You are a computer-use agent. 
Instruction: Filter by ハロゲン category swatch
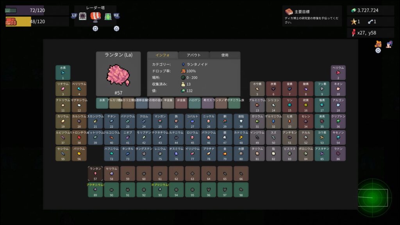195,103
